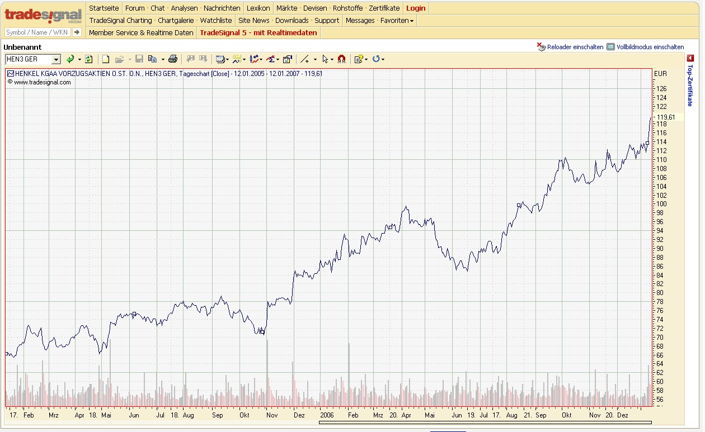705x432 pixels.
Task: Collapse the Top-Zertifikate side panel
Action: pos(690,58)
